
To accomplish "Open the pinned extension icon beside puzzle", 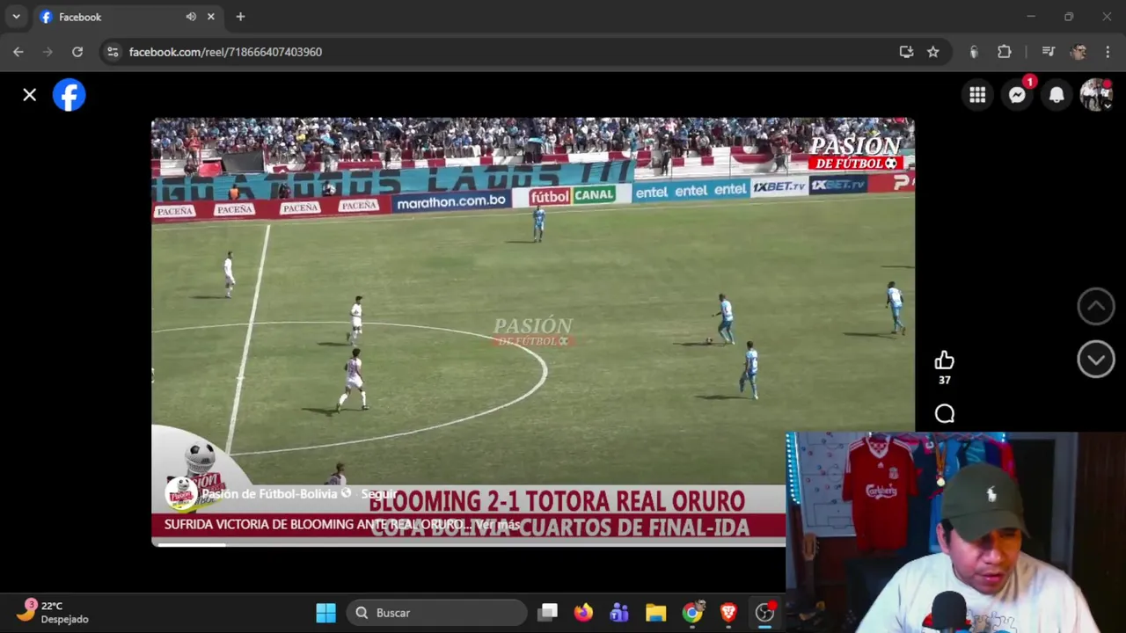I will (x=973, y=52).
